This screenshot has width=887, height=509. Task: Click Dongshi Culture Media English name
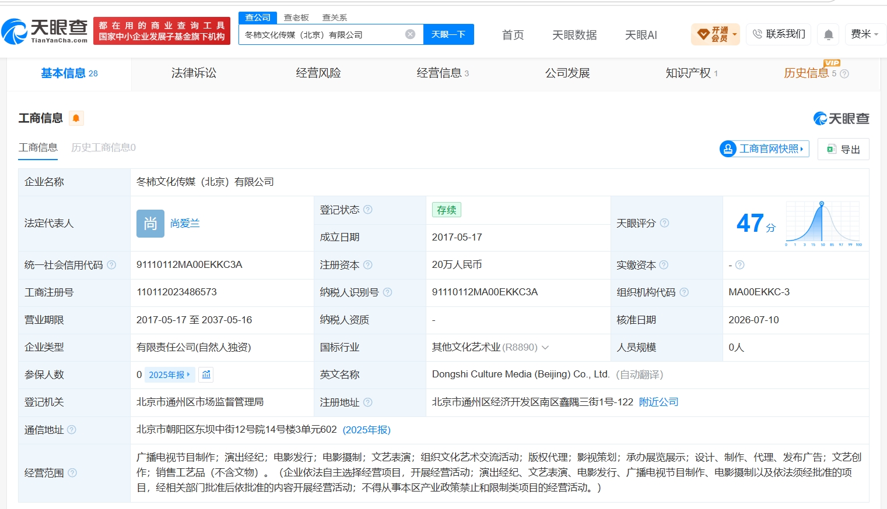(x=521, y=374)
